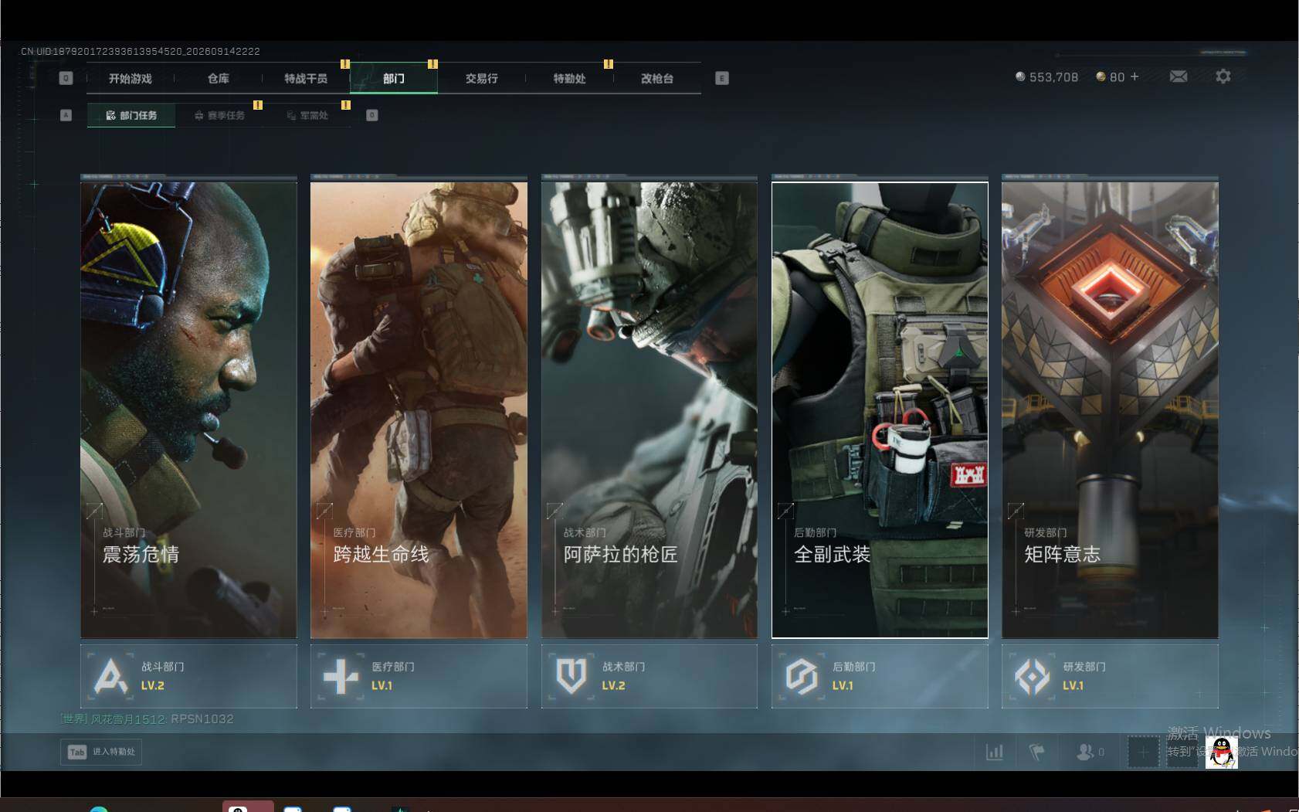This screenshot has height=812, width=1299.
Task: Select the 部门任务 sub-tab
Action: pyautogui.click(x=131, y=115)
